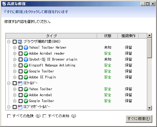Click the green check icon of Adobe Acrobat reader
Screen dimensions: 157x127
pos(26,53)
